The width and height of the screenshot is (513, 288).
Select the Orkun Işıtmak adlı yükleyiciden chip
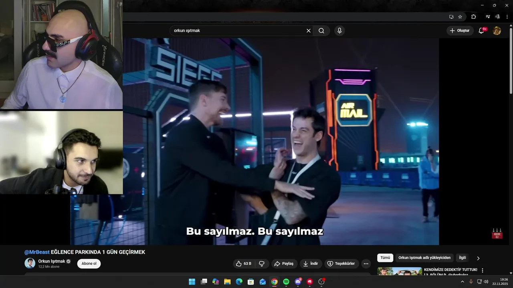coord(424,258)
